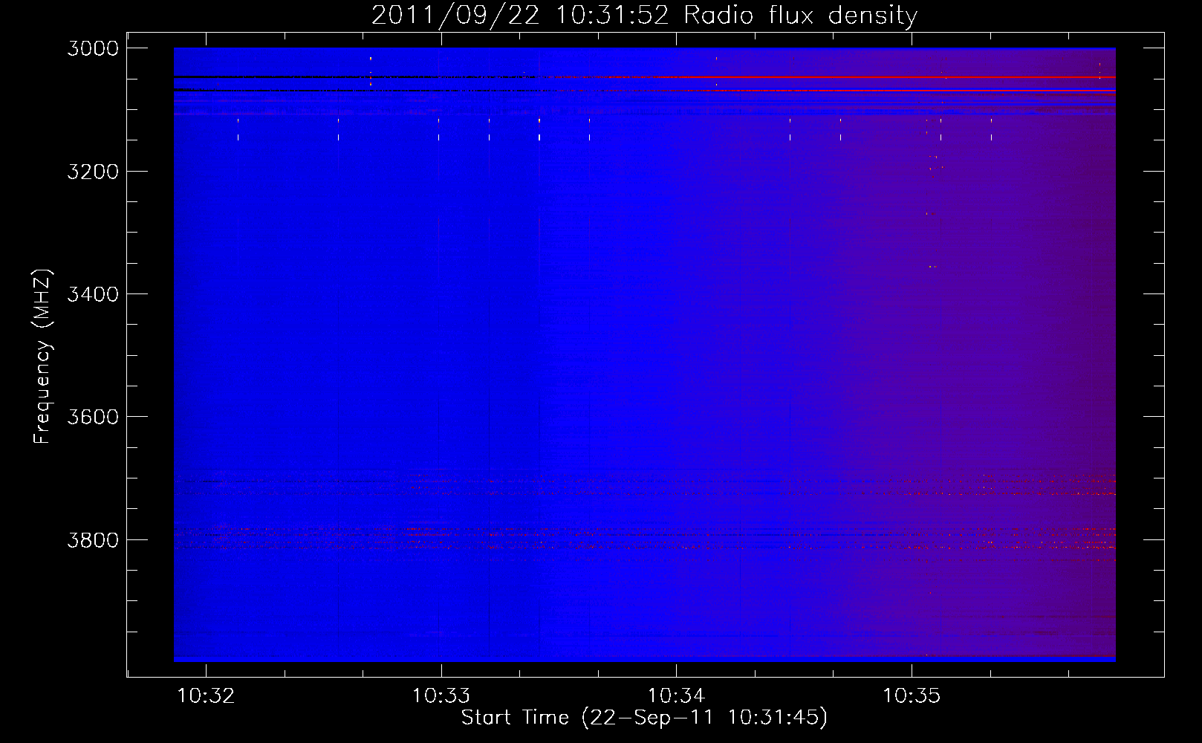Click the 'Start Time (22-Sep-11 10:31:45)' label

tap(644, 718)
